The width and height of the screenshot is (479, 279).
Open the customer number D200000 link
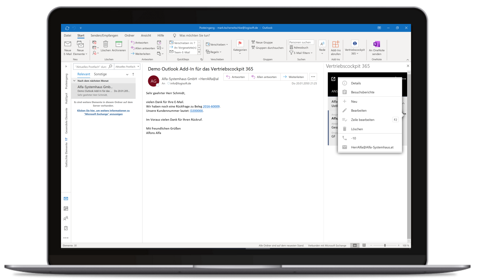(x=197, y=111)
